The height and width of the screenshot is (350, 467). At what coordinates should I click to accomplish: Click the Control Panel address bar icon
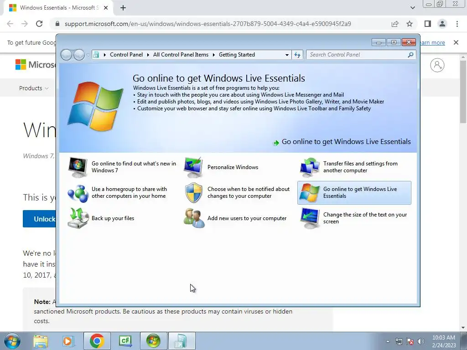(x=96, y=55)
